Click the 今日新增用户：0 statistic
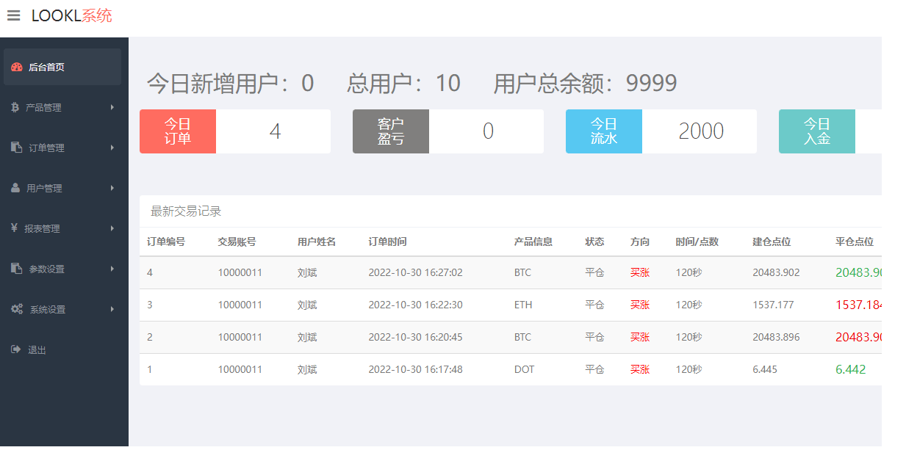906x450 pixels. click(231, 83)
